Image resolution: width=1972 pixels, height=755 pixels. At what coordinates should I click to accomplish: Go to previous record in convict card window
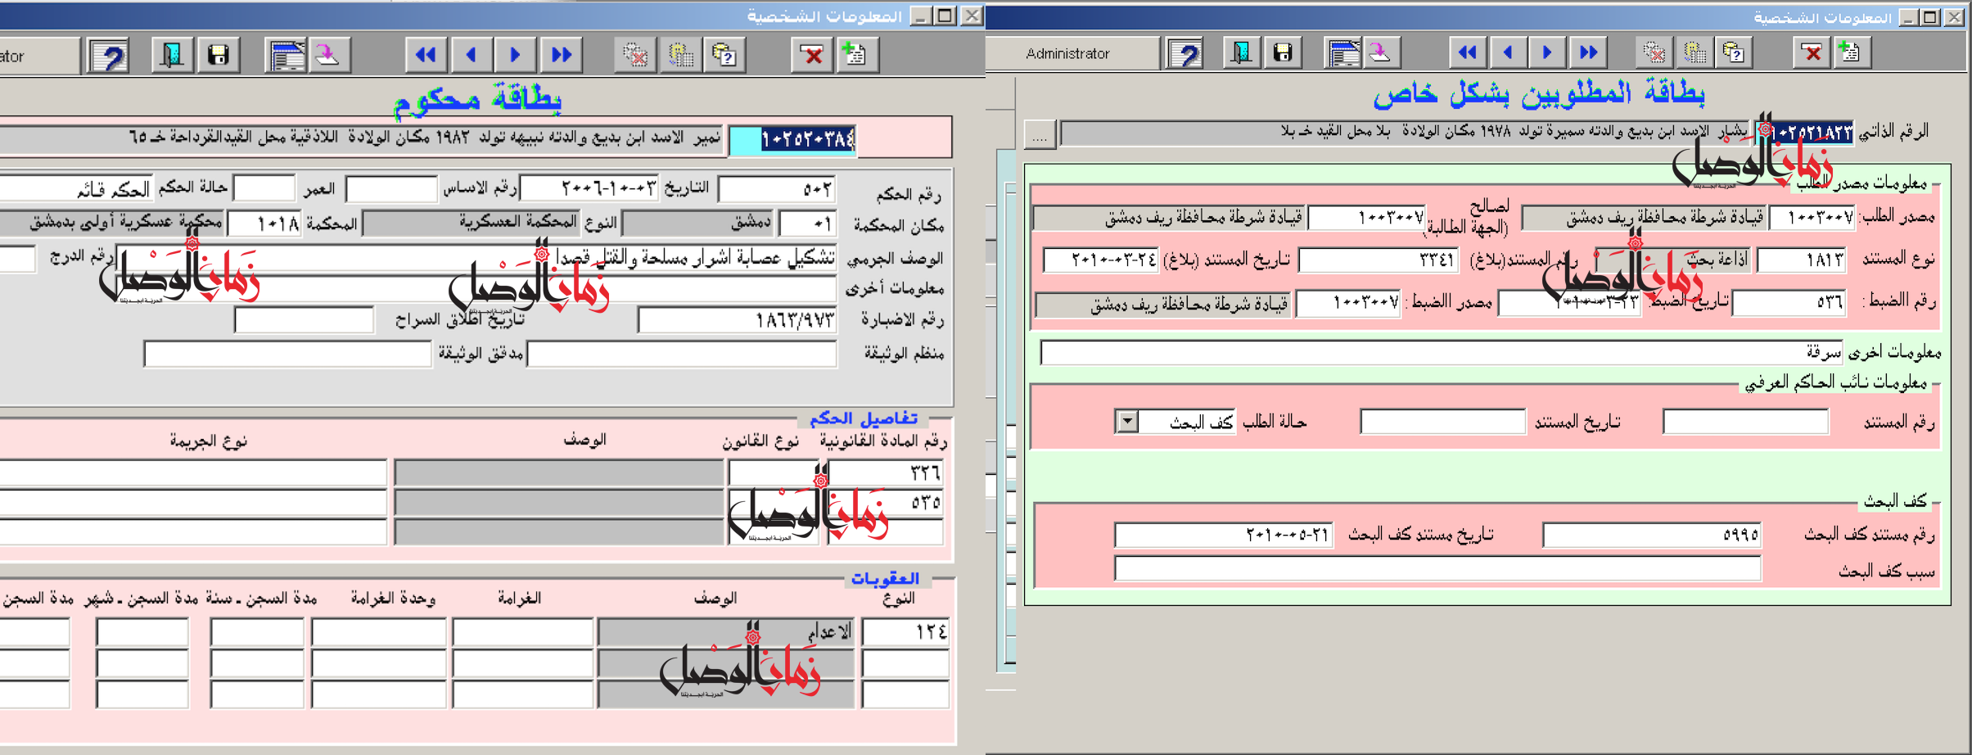pos(471,56)
